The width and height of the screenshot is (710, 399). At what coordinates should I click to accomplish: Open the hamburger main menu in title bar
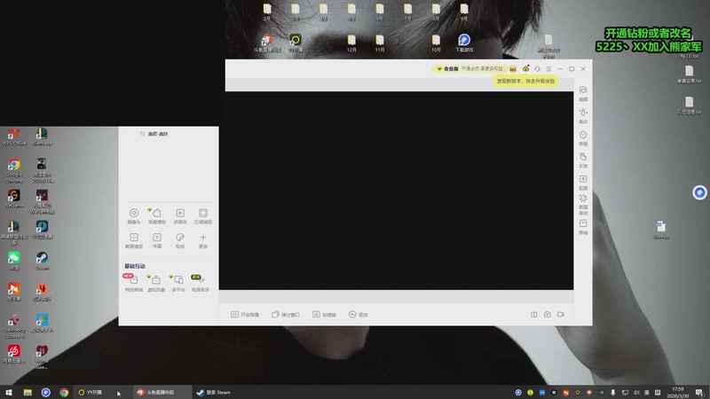[549, 68]
